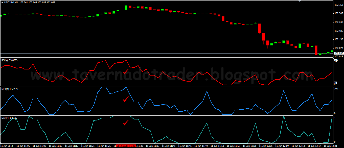
Task: Click the DeM scale value 1
Action: 335,118
